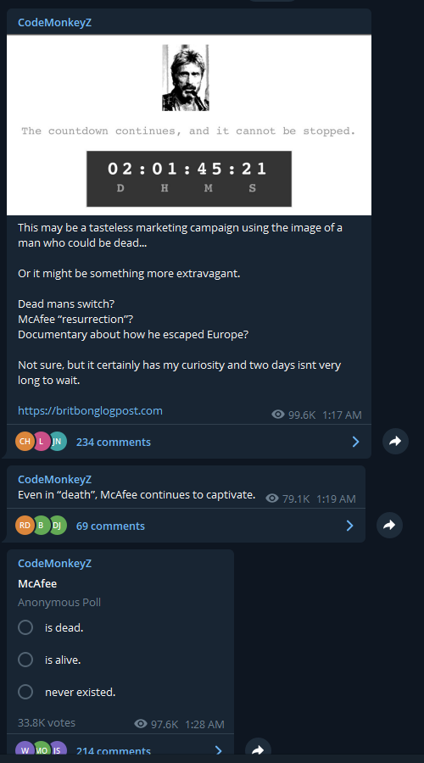Click the JN commenter avatar
This screenshot has height=763, width=424.
click(57, 442)
